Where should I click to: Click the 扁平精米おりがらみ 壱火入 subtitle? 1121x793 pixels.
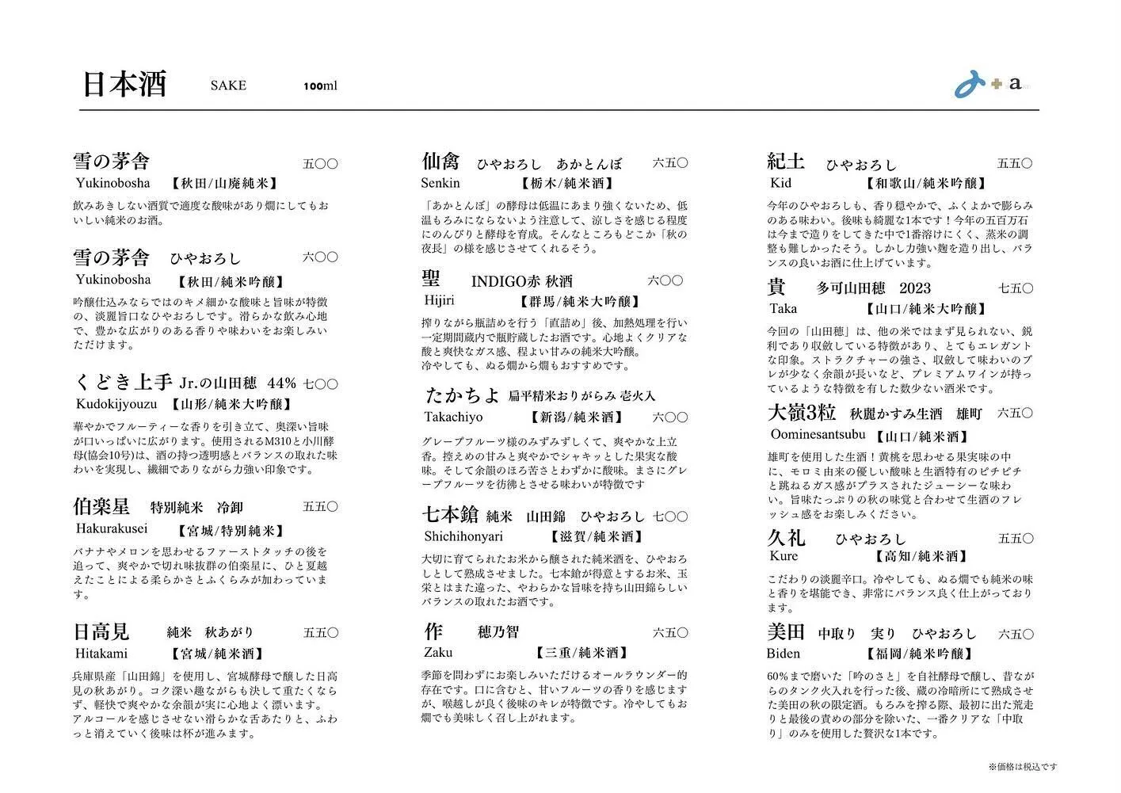coord(581,395)
